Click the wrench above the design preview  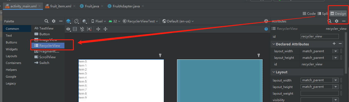[160, 55]
